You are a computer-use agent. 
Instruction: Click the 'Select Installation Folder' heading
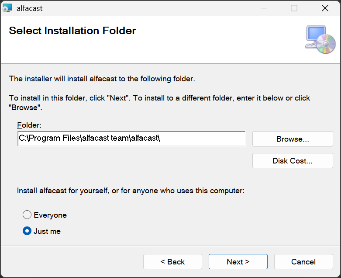click(72, 31)
